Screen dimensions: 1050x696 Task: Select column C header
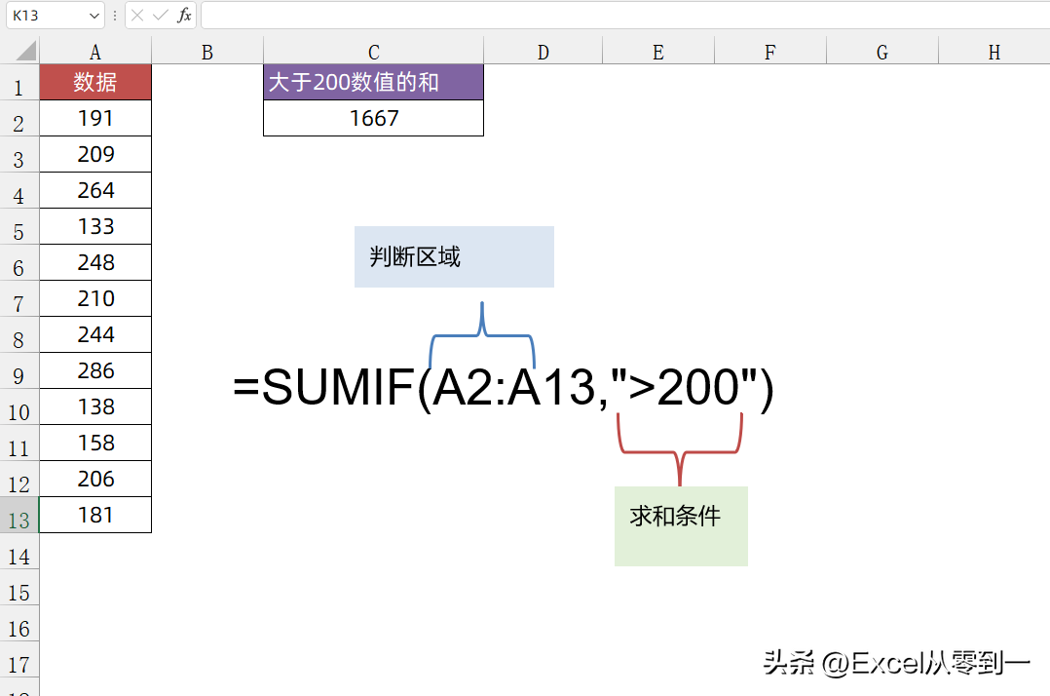click(x=373, y=53)
